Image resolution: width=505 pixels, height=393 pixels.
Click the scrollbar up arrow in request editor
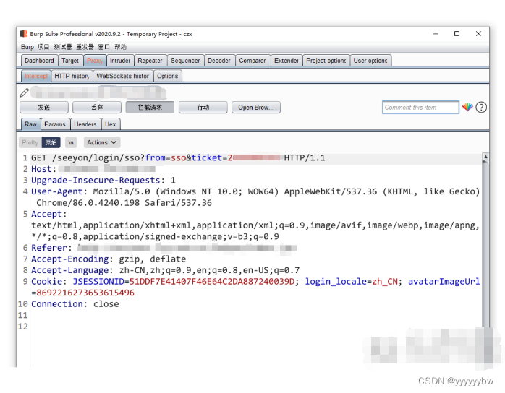(x=485, y=157)
